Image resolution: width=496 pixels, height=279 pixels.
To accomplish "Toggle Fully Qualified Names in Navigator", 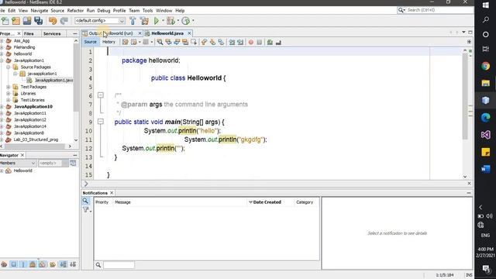I will [53, 264].
